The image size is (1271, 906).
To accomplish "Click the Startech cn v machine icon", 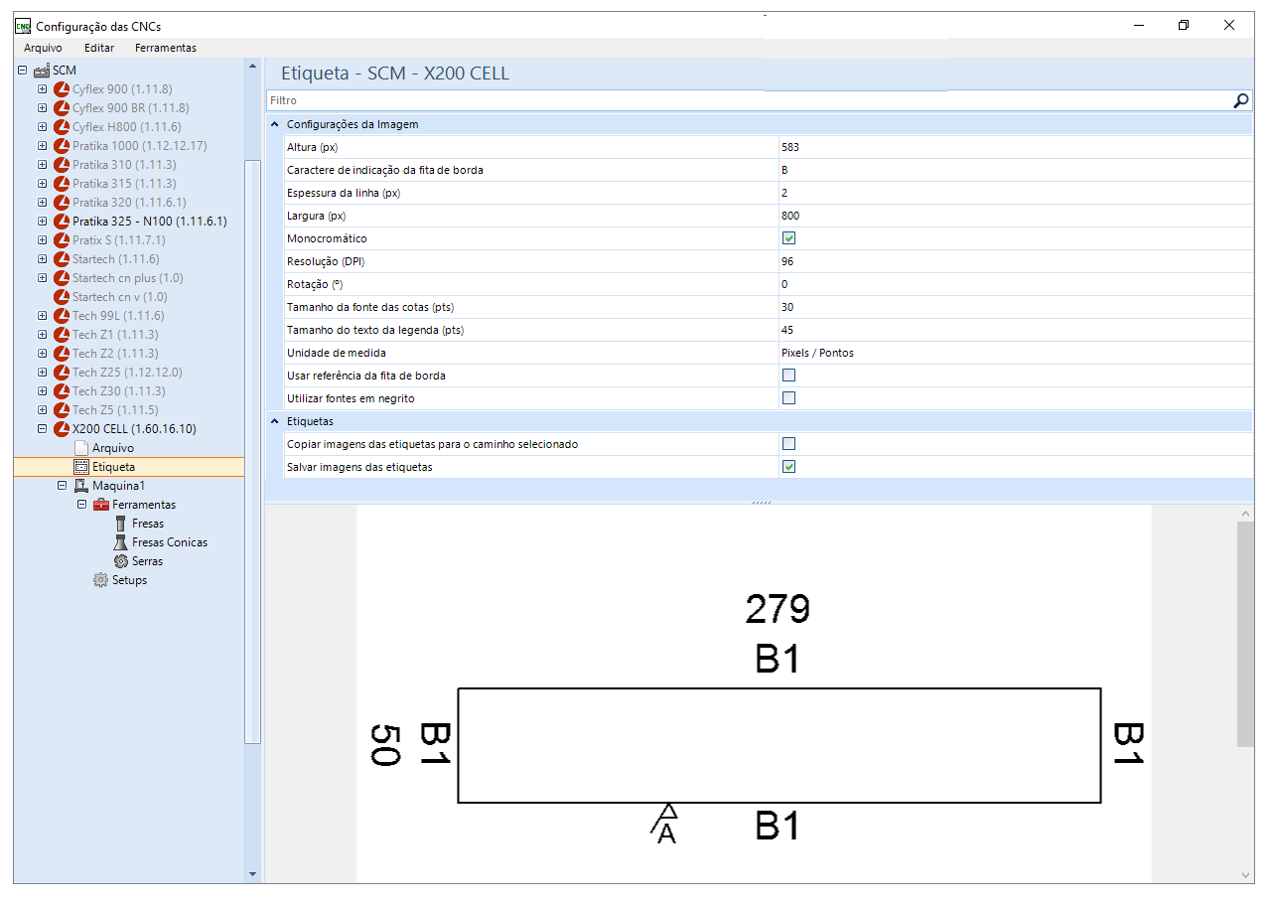I will [x=62, y=297].
